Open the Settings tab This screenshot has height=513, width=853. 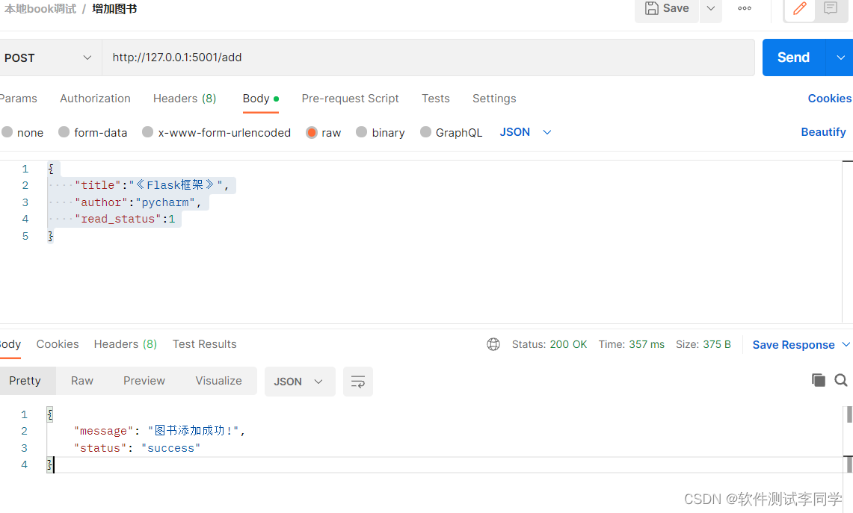494,99
